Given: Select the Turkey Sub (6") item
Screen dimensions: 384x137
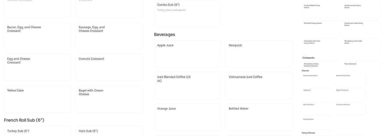Looking at the screenshot, I should 37,132.
